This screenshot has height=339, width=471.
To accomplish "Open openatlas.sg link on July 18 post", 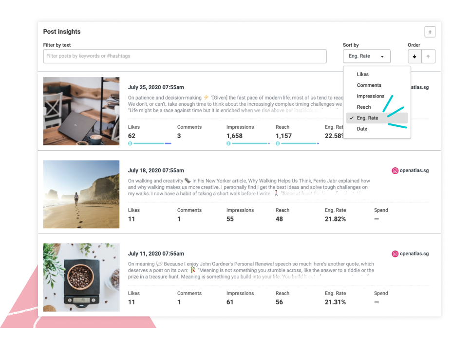I will coord(414,171).
